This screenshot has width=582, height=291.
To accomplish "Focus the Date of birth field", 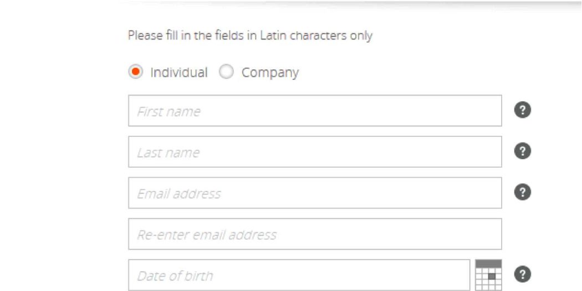I will click(x=299, y=275).
